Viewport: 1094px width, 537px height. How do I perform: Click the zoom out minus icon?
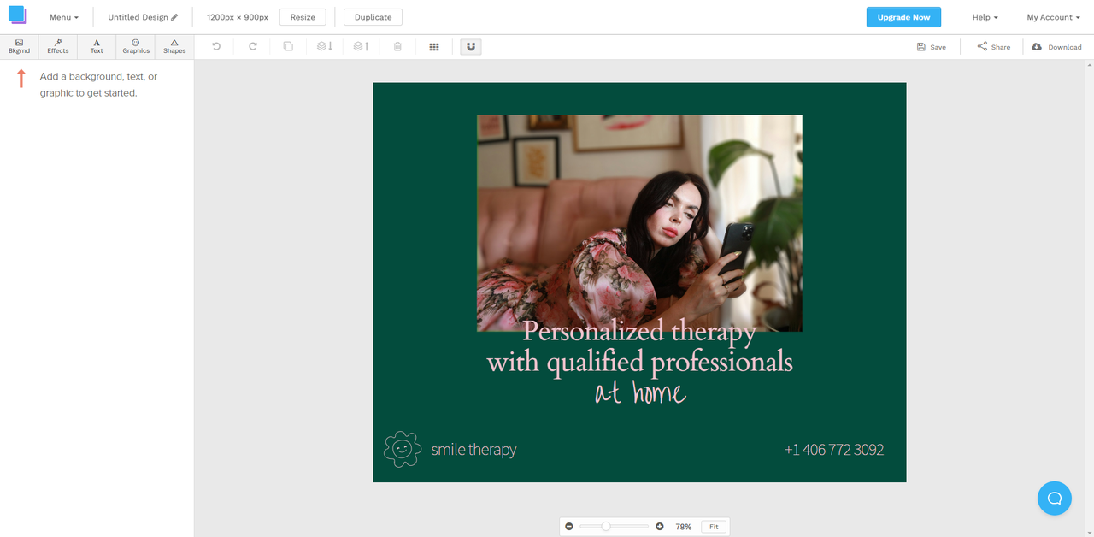569,527
